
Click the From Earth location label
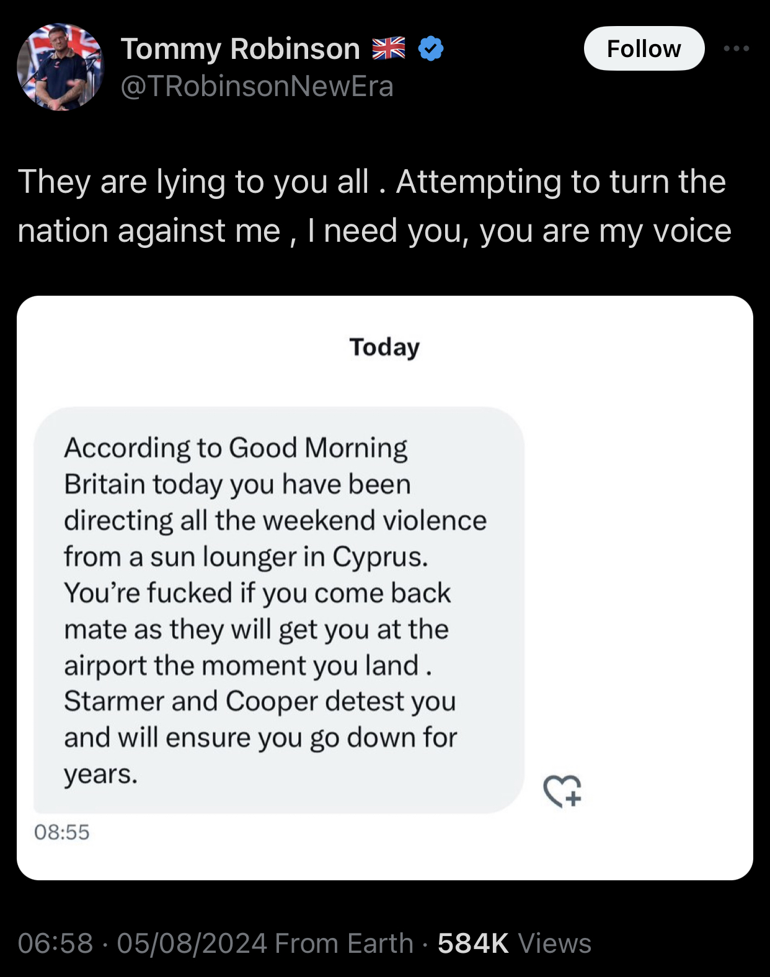(x=344, y=944)
